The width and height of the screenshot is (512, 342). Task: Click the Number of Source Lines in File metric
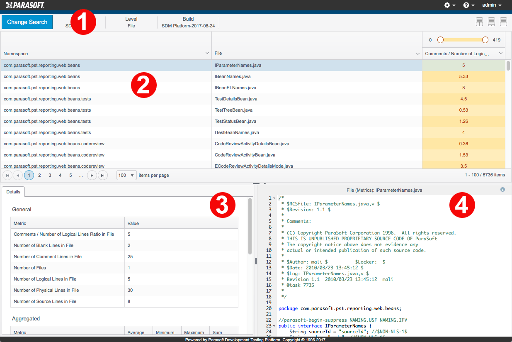(45, 301)
